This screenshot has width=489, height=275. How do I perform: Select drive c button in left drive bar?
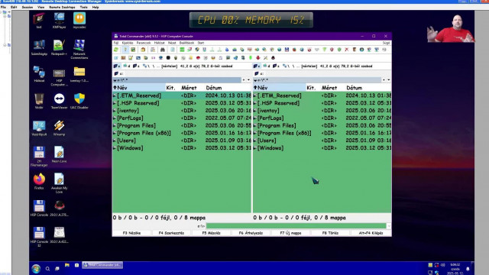coord(117,66)
